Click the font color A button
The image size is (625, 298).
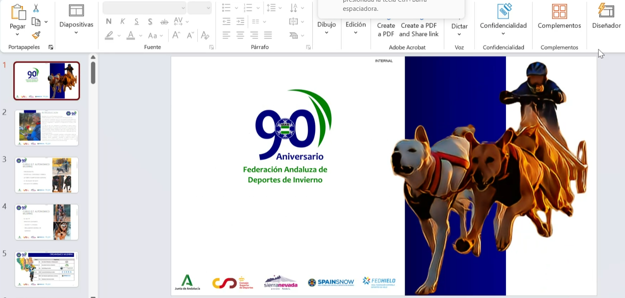(131, 35)
